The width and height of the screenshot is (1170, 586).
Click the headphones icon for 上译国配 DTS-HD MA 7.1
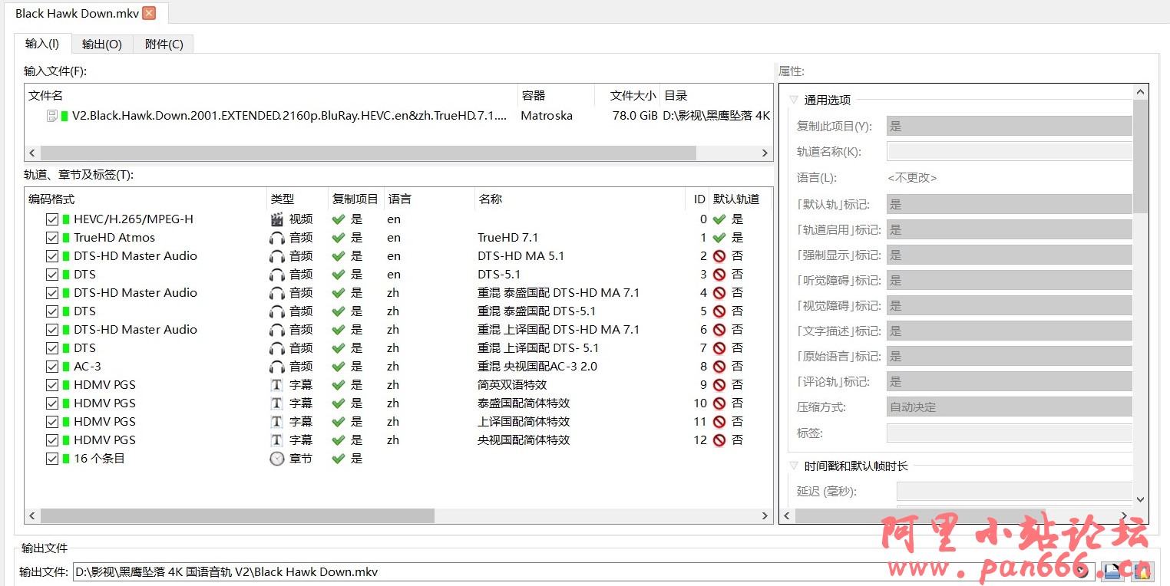277,330
